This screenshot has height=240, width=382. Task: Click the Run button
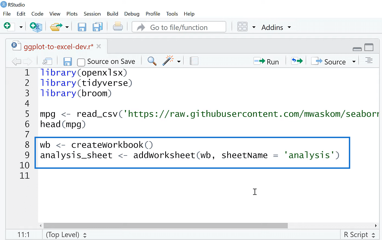pyautogui.click(x=266, y=62)
